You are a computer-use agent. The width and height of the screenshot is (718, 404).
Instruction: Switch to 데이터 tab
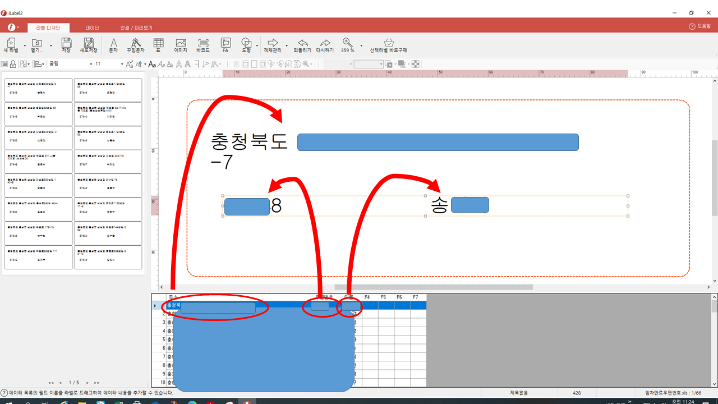(x=92, y=27)
